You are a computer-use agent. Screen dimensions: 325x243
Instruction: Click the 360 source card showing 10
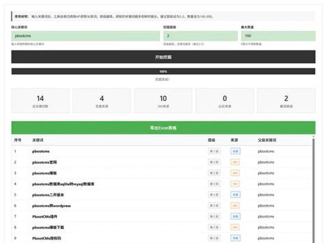coord(163,101)
